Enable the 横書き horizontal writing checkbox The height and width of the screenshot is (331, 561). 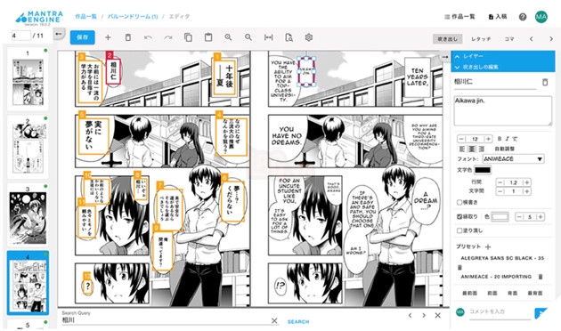[459, 202]
